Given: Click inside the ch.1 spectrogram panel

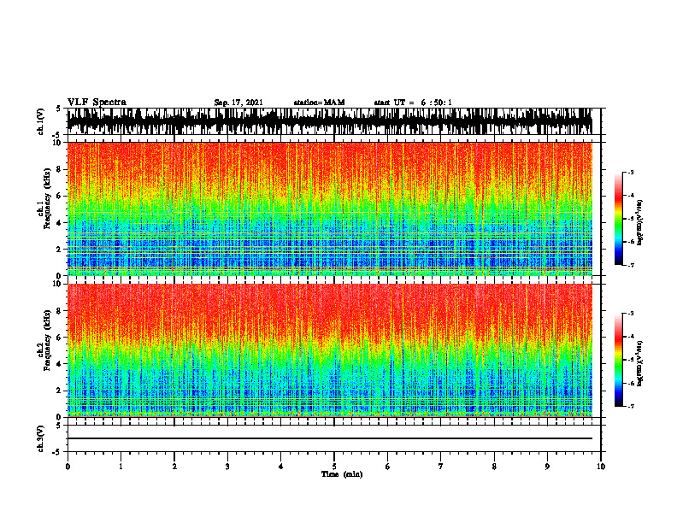Looking at the screenshot, I should [330, 209].
